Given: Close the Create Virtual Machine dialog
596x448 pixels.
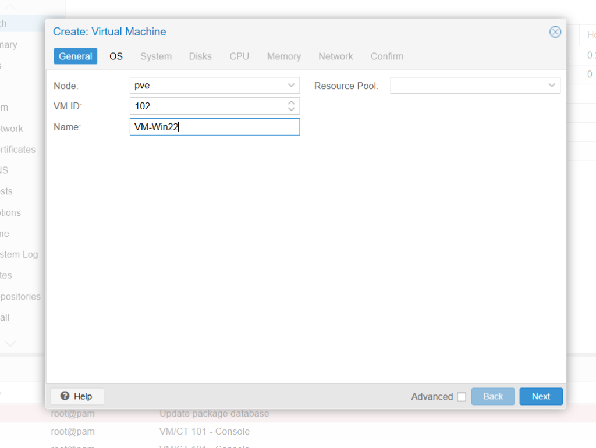Looking at the screenshot, I should pyautogui.click(x=555, y=32).
